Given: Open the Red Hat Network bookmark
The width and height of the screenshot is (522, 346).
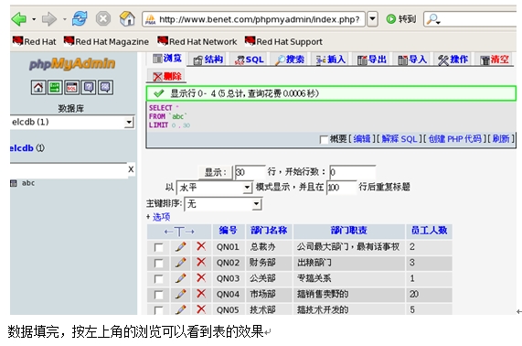Looking at the screenshot, I should pyautogui.click(x=197, y=41).
